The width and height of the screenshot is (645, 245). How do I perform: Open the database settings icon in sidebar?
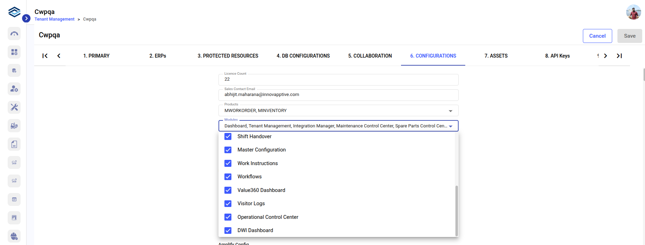point(14,70)
